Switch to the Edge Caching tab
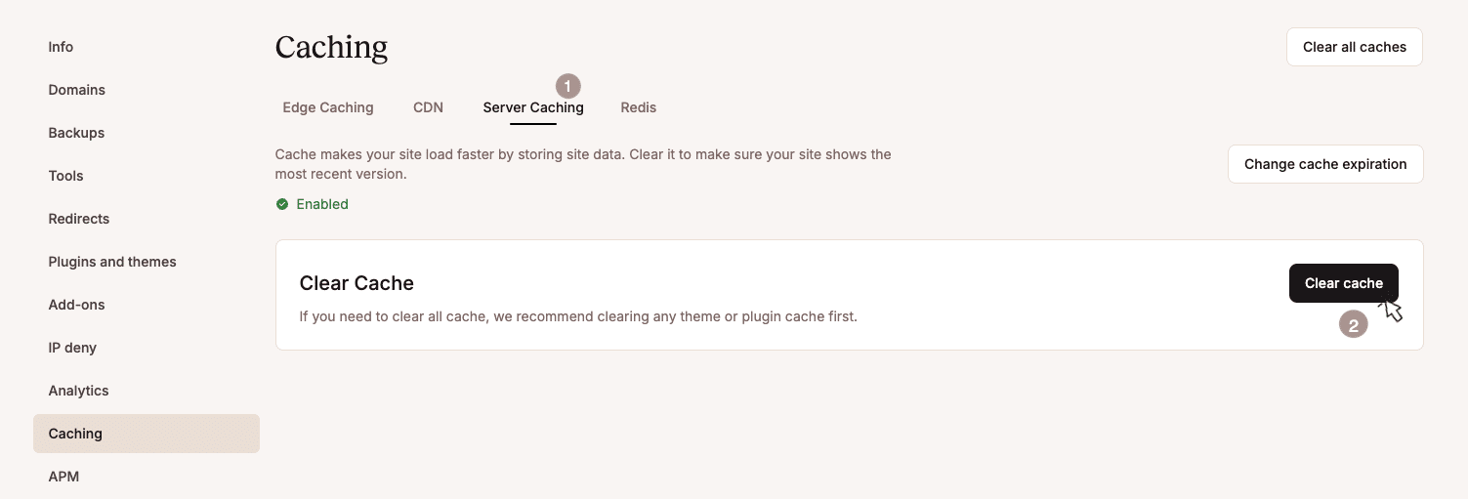The height and width of the screenshot is (499, 1468). pyautogui.click(x=328, y=107)
